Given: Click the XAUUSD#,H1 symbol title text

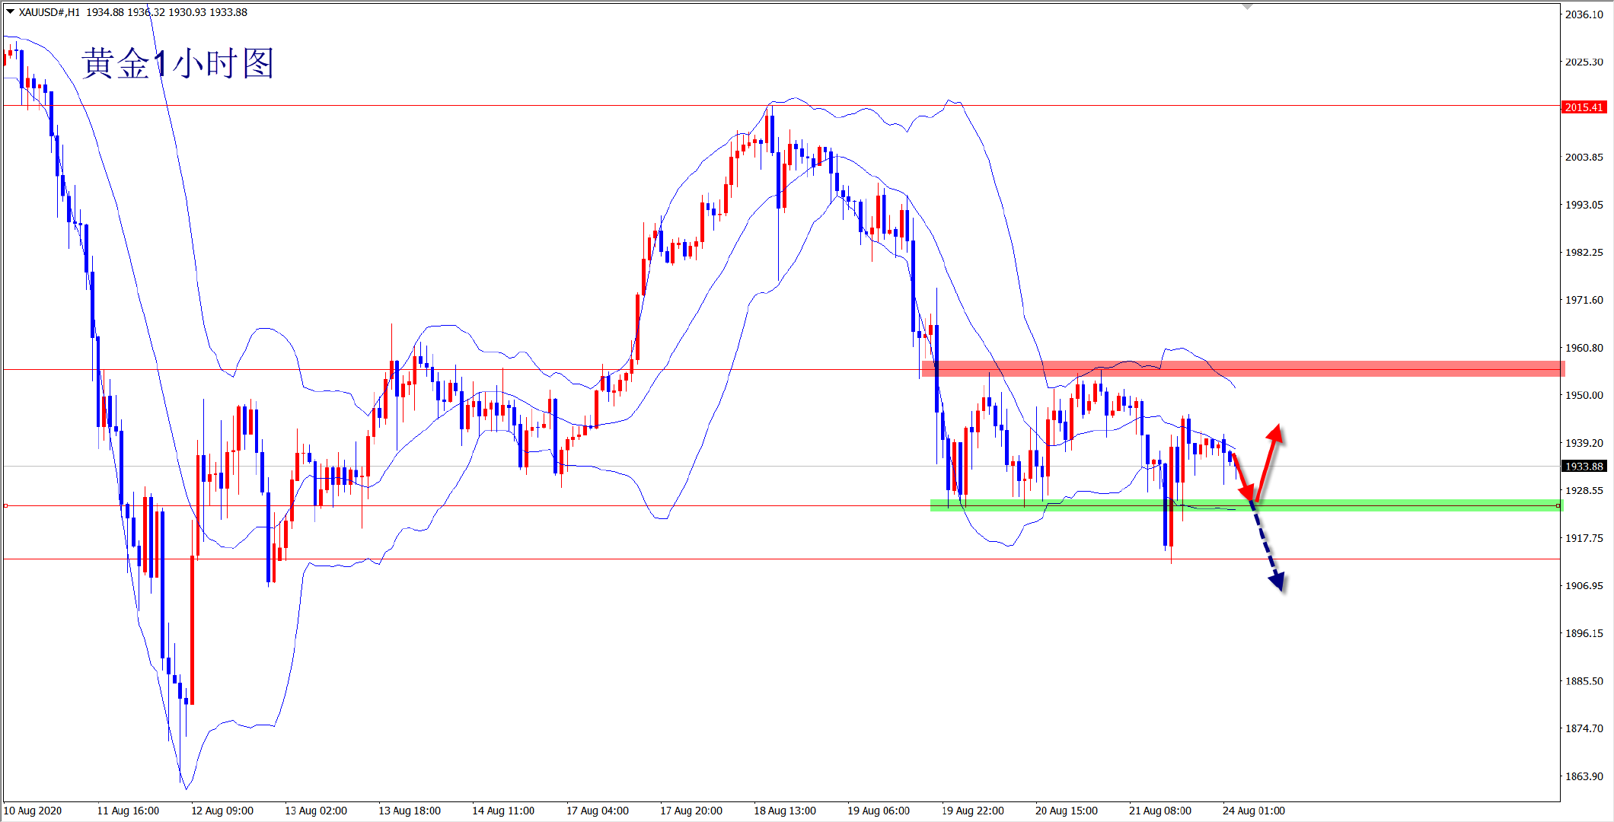Looking at the screenshot, I should click(49, 12).
